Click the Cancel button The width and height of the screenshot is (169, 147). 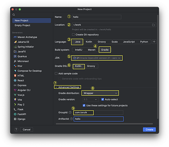(x=27, y=129)
